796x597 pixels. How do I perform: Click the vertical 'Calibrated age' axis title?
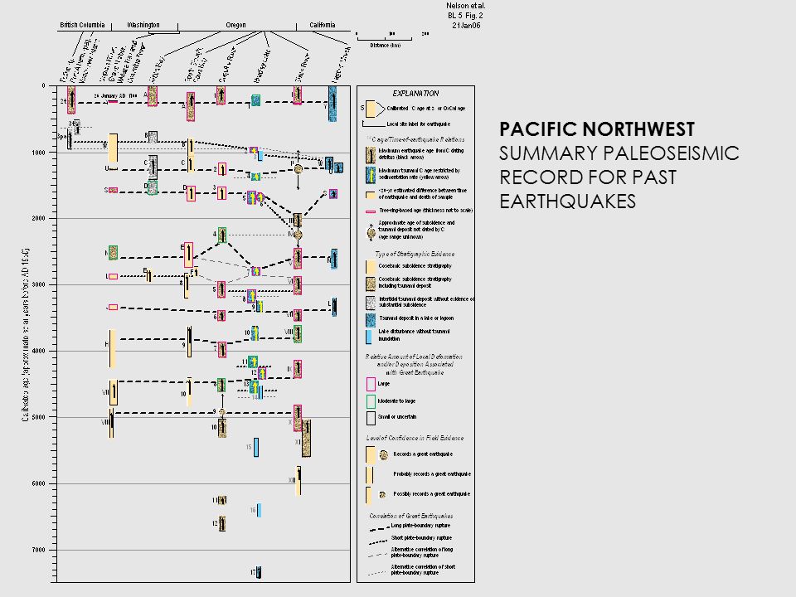(25, 334)
